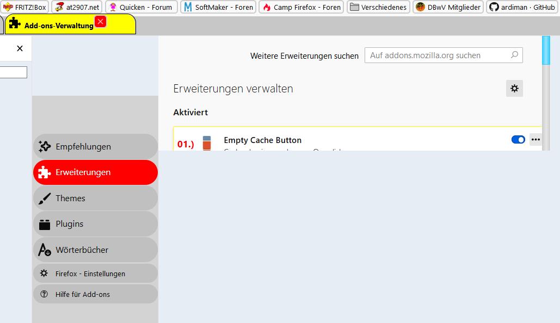560x323 pixels.
Task: Expand the Verschiedenes bookmark folder
Action: pos(379,7)
